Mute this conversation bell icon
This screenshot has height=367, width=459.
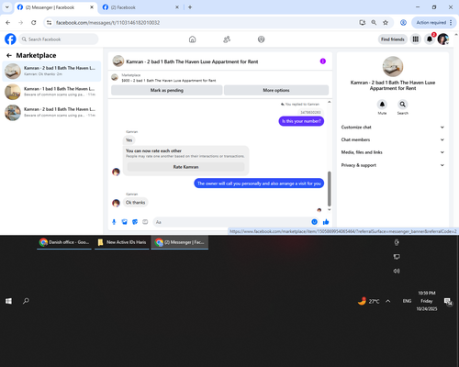coord(382,105)
